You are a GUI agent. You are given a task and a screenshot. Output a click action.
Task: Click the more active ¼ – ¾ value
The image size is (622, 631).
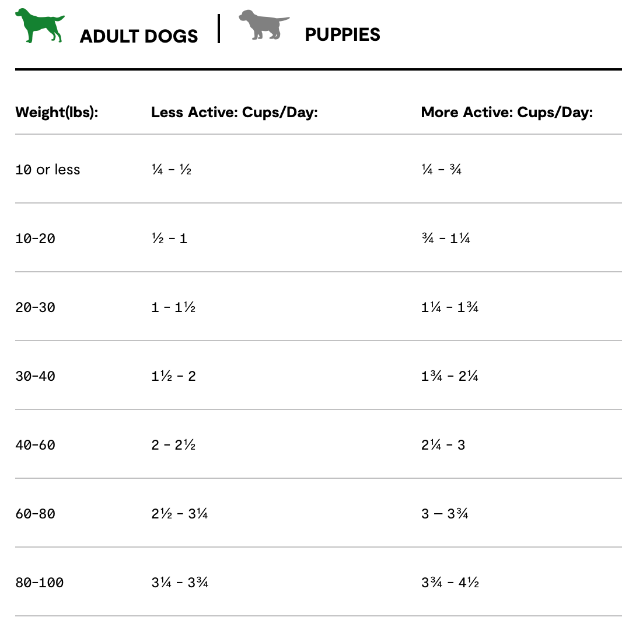coord(441,170)
